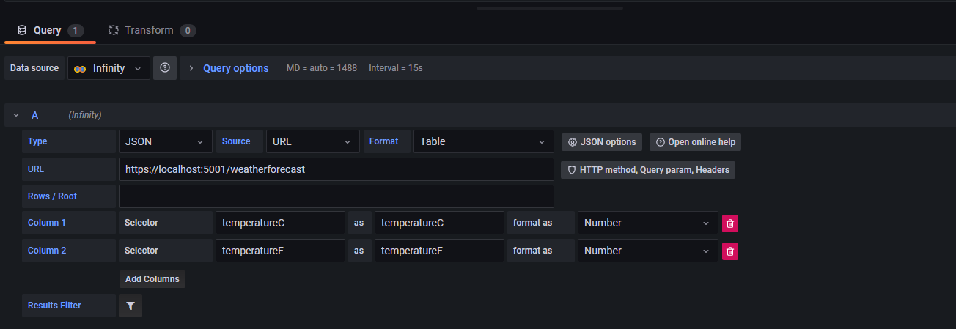Image resolution: width=956 pixels, height=329 pixels.
Task: Switch to the Transform tab
Action: (x=152, y=30)
